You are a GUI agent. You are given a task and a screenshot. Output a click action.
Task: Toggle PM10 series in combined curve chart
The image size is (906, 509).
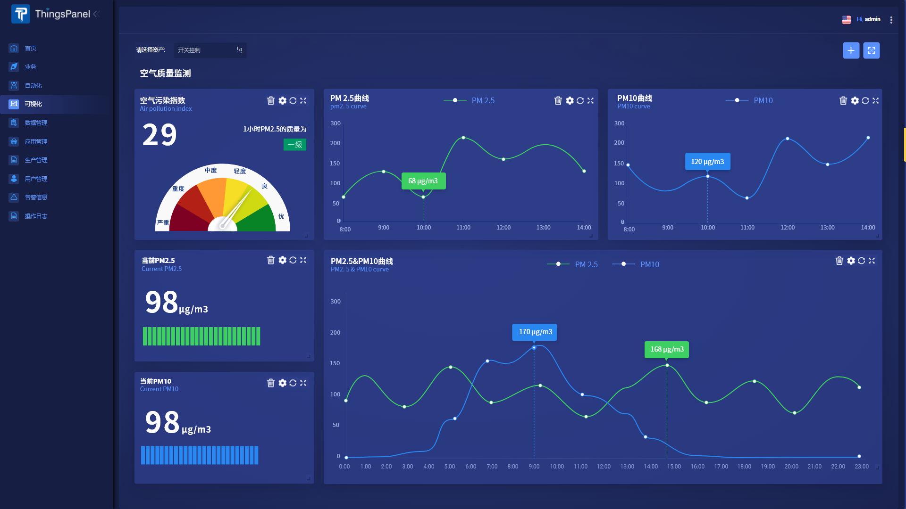click(x=636, y=264)
